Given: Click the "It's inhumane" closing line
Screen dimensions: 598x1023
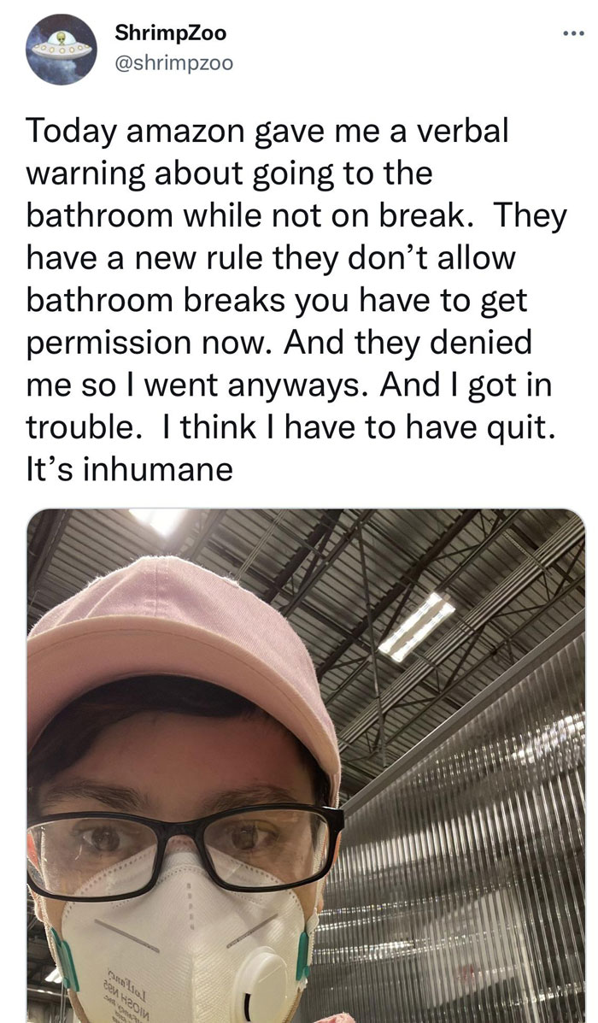Looking at the screenshot, I should pyautogui.click(x=129, y=468).
